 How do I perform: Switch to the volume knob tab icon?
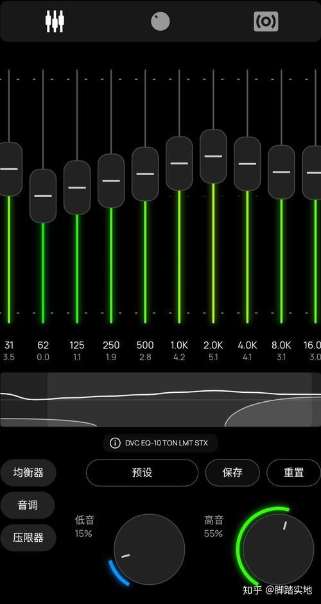point(160,21)
